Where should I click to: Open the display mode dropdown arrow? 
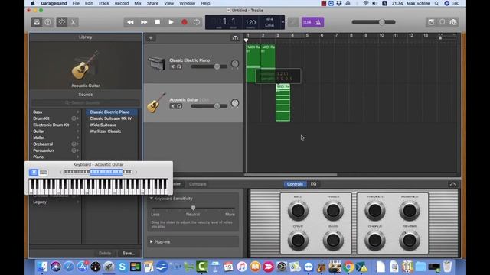283,22
